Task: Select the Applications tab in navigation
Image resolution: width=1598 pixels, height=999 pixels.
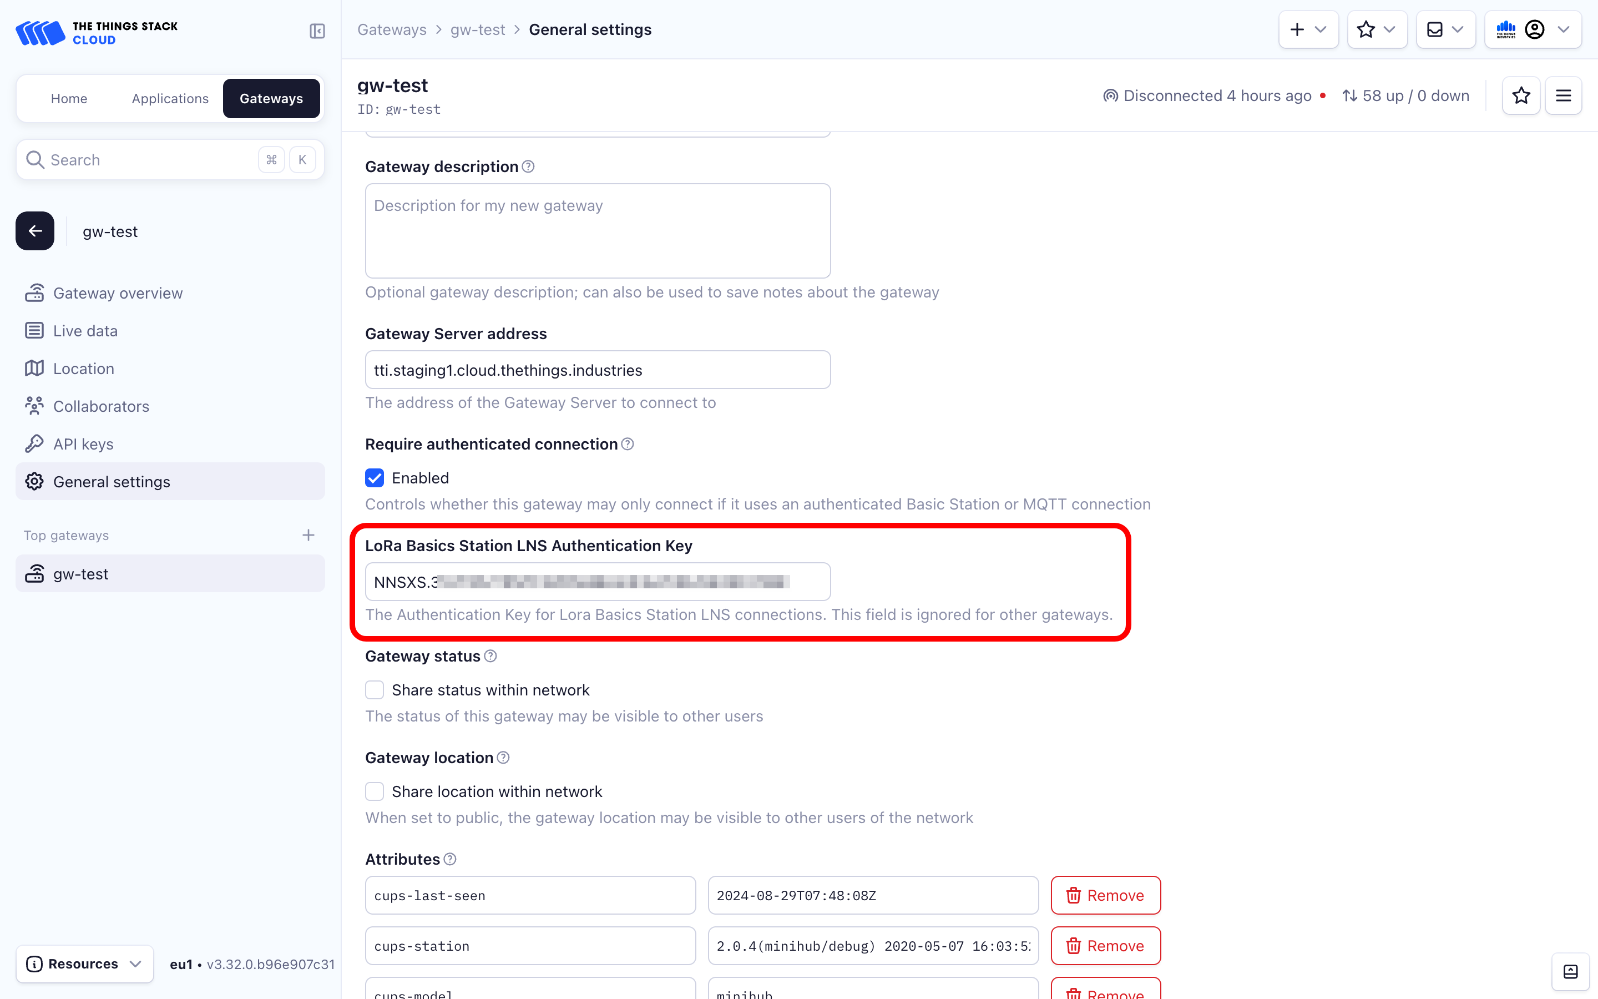Action: click(x=170, y=98)
